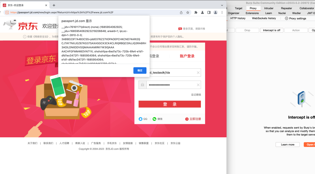
Task: Open the 销售联盟 footer link
Action: pos(143,143)
